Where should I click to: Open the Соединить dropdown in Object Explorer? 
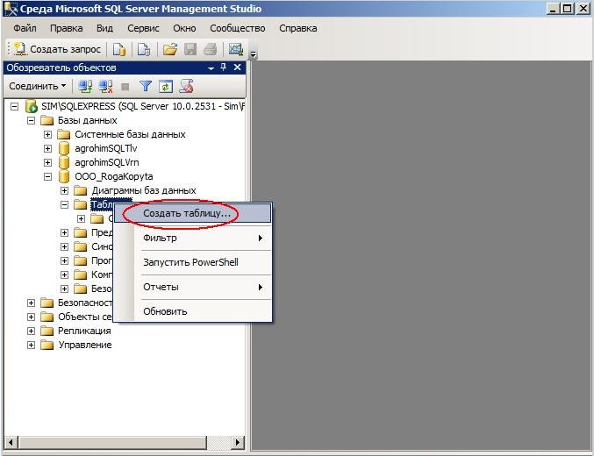pyautogui.click(x=37, y=86)
